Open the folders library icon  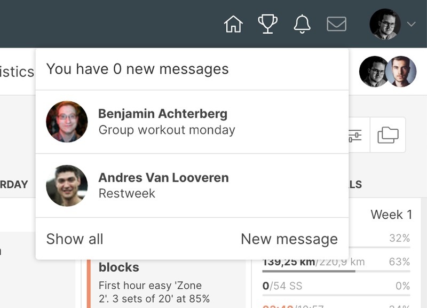[389, 135]
